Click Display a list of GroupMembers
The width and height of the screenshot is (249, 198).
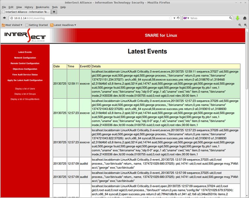click(25, 99)
